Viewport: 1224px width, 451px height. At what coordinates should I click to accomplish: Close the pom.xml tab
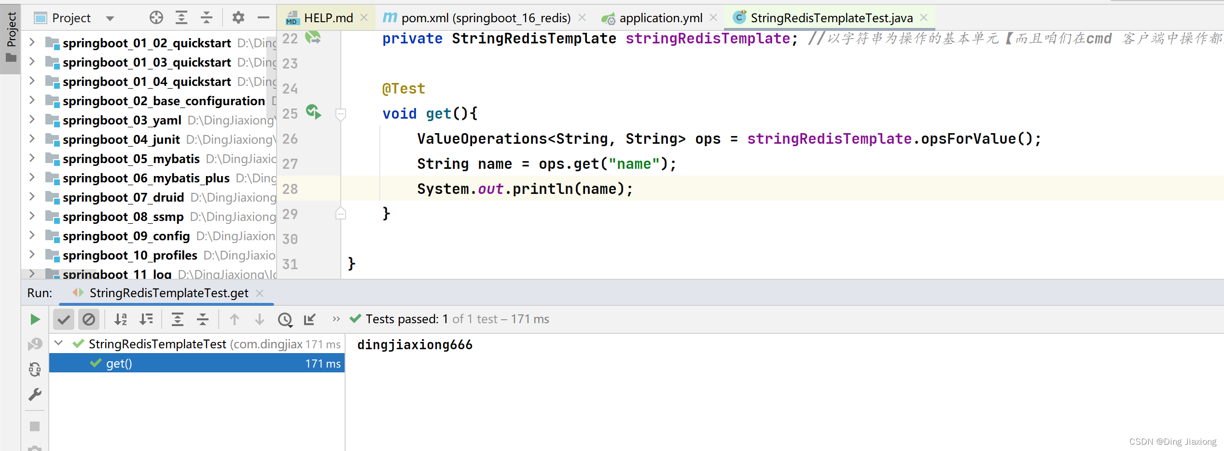pyautogui.click(x=582, y=18)
